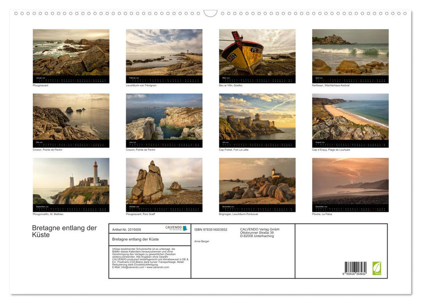The width and height of the screenshot is (421, 304).
Task: Click the green eco leaf icon
Action: [377, 268]
